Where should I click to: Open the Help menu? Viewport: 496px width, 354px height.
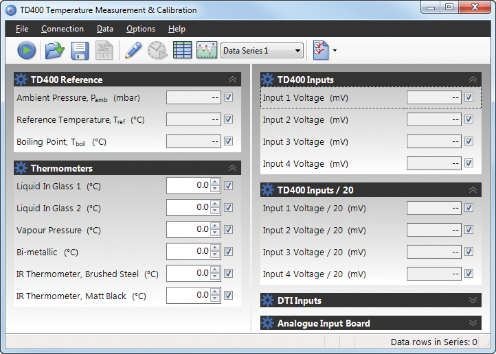[177, 29]
